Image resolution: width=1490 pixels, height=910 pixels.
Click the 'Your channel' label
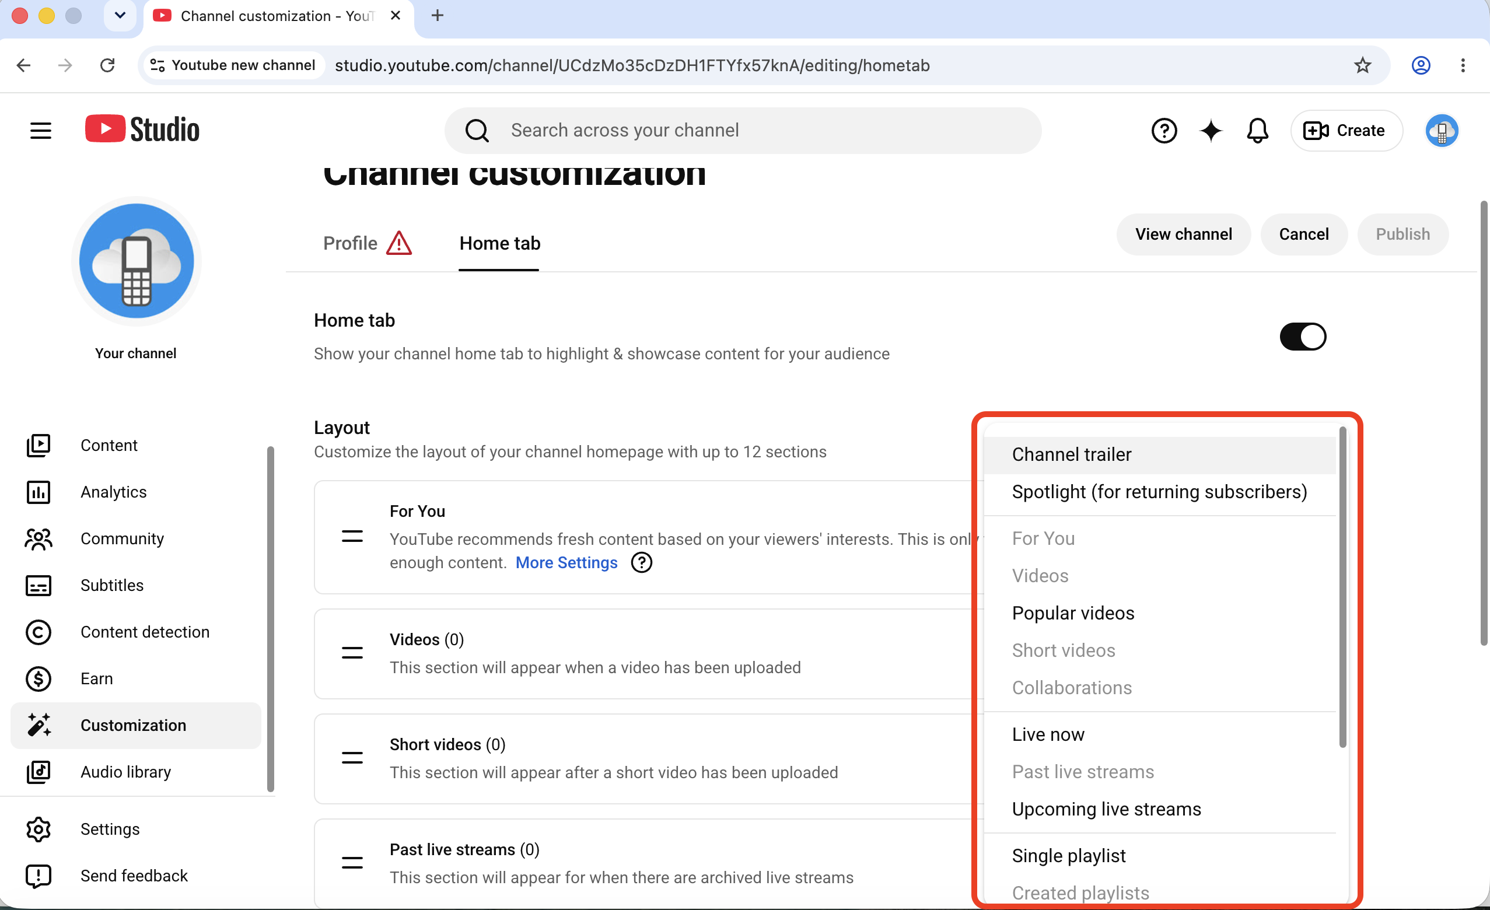[136, 353]
